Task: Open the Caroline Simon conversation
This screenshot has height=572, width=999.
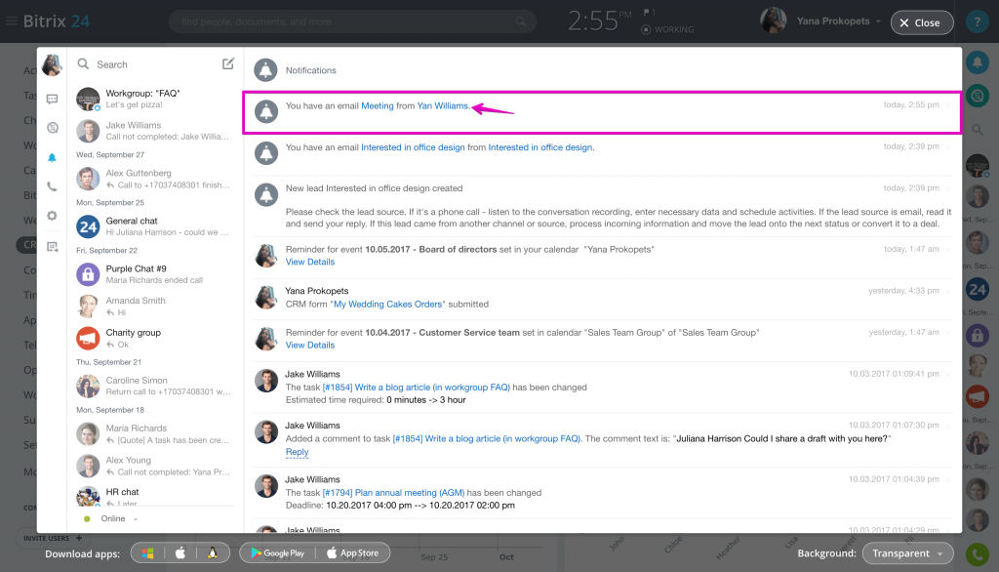Action: coord(153,386)
